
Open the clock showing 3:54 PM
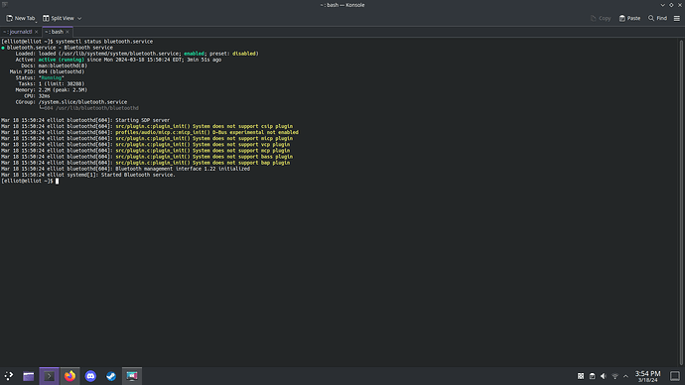(x=647, y=376)
